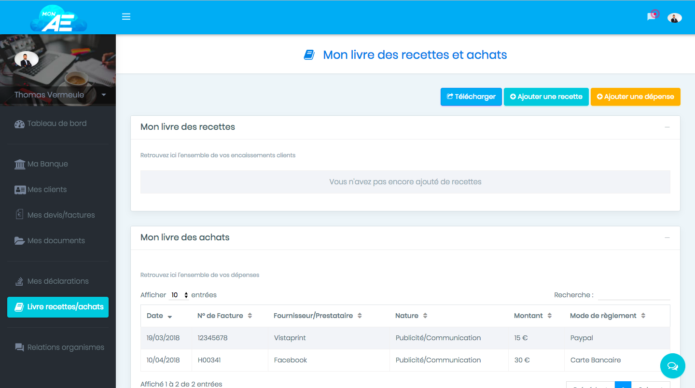Click invoice number H00341
This screenshot has width=695, height=388.
click(230, 360)
